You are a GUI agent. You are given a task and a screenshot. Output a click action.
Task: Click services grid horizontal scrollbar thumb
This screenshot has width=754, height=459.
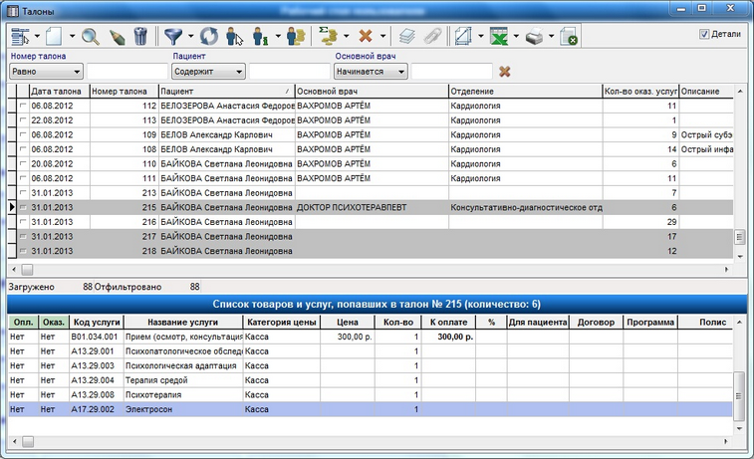tap(28, 441)
